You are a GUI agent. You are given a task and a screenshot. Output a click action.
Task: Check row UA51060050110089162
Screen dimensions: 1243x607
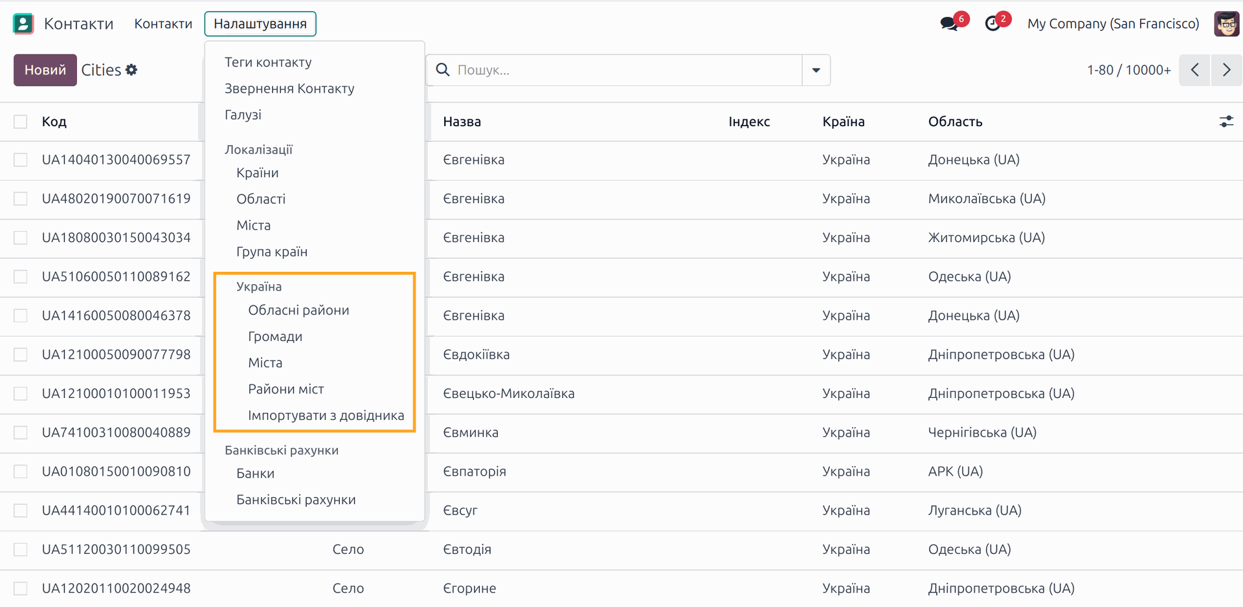pos(21,276)
